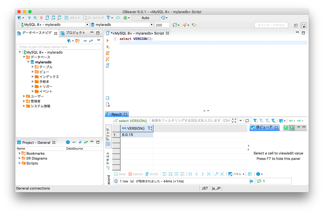The width and height of the screenshot is (324, 214).
Task: Select ER Diagrams in Project panel
Action: (x=37, y=158)
